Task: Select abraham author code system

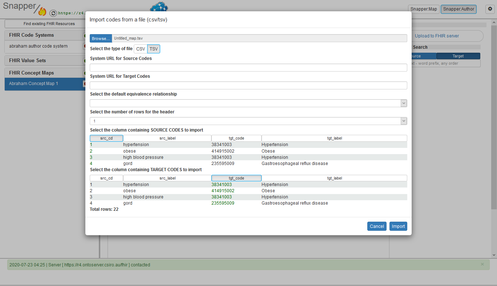Action: [x=38, y=46]
